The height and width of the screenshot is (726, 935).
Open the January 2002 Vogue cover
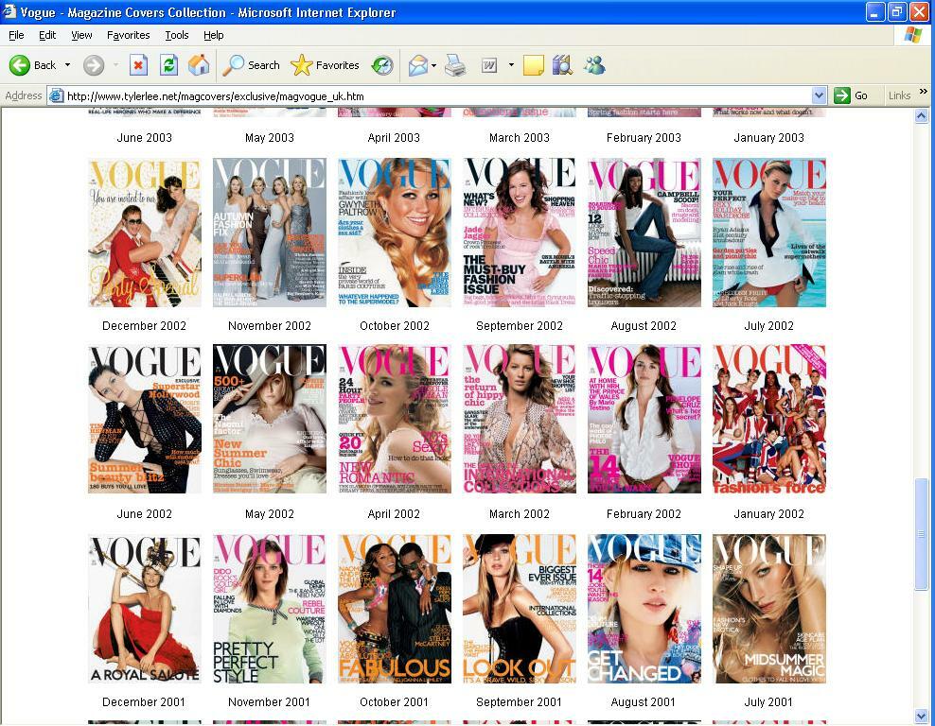tap(769, 419)
